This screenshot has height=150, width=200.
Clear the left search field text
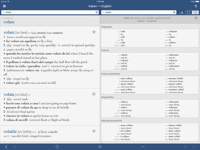point(96,12)
